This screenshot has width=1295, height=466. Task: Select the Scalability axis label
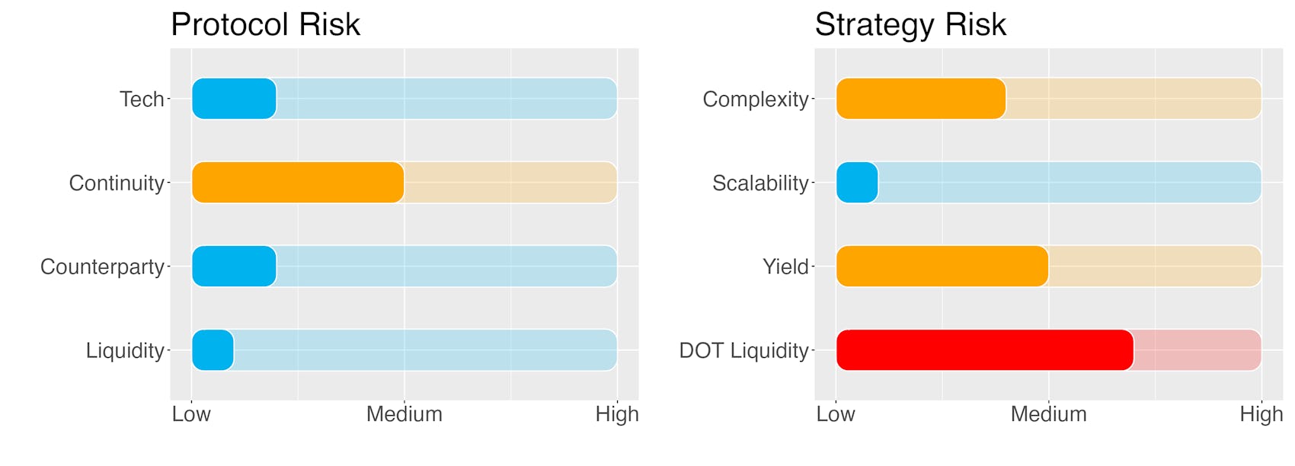point(760,183)
